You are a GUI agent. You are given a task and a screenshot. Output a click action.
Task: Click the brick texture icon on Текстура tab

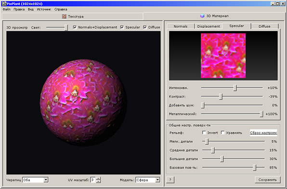64,16
